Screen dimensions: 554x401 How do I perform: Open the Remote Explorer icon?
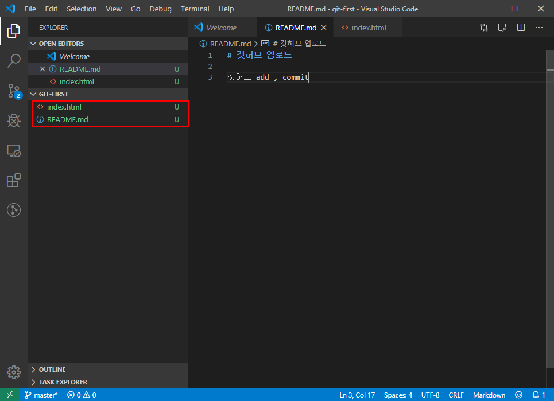coord(13,151)
